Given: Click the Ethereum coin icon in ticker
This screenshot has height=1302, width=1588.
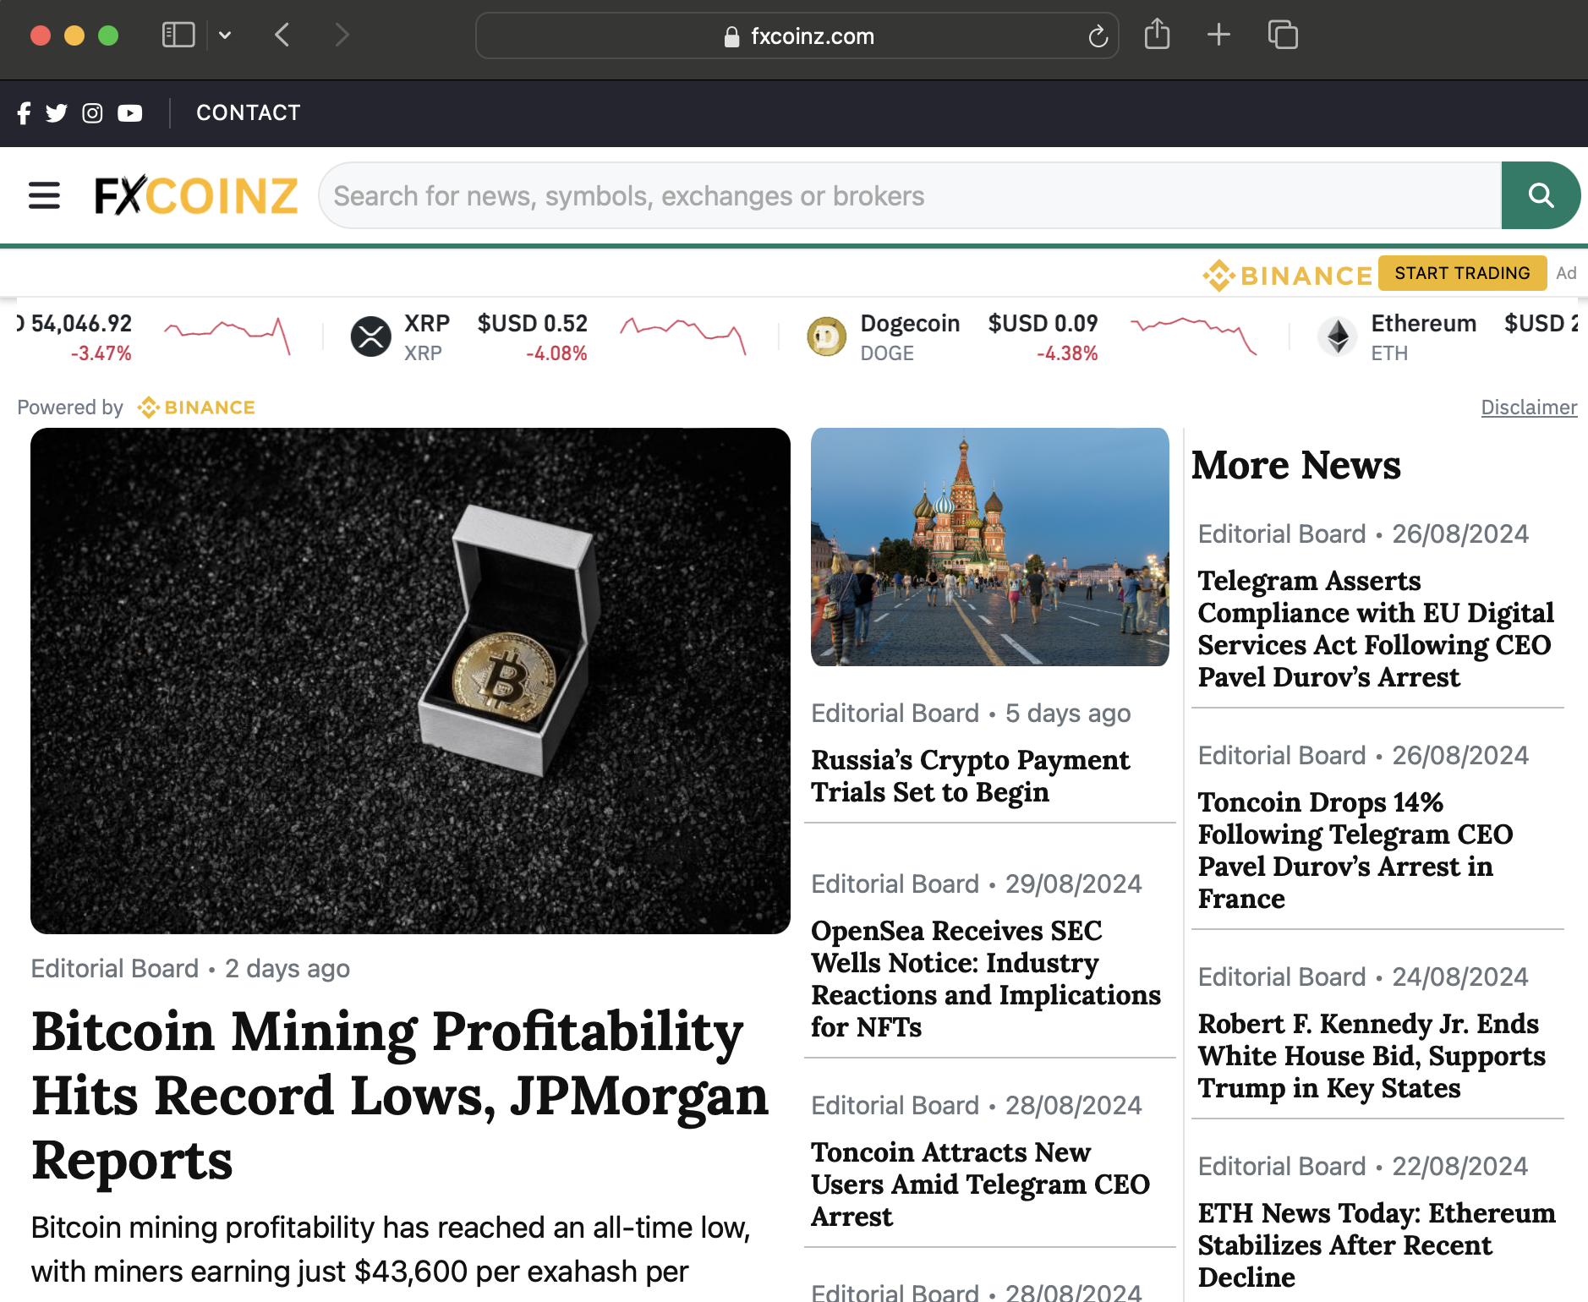Looking at the screenshot, I should (x=1338, y=336).
